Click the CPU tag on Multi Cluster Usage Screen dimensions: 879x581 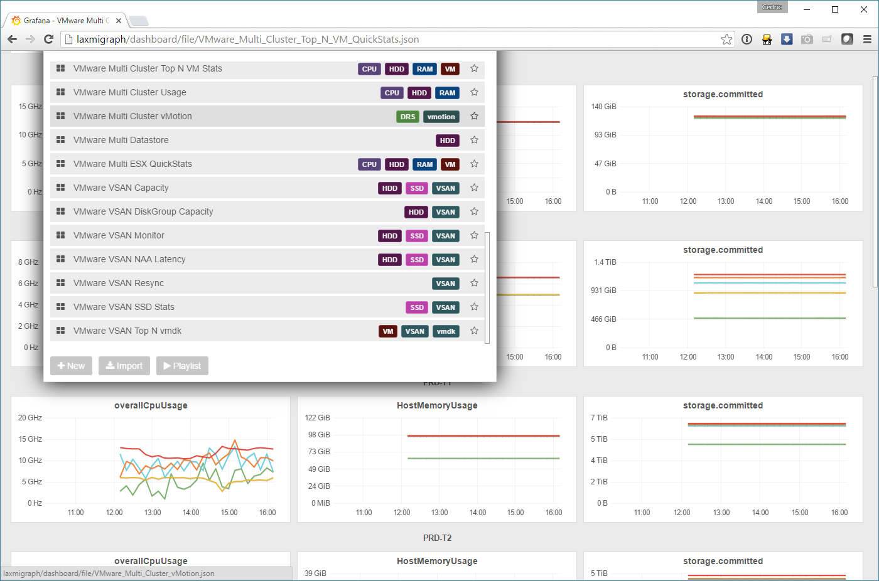pos(392,93)
